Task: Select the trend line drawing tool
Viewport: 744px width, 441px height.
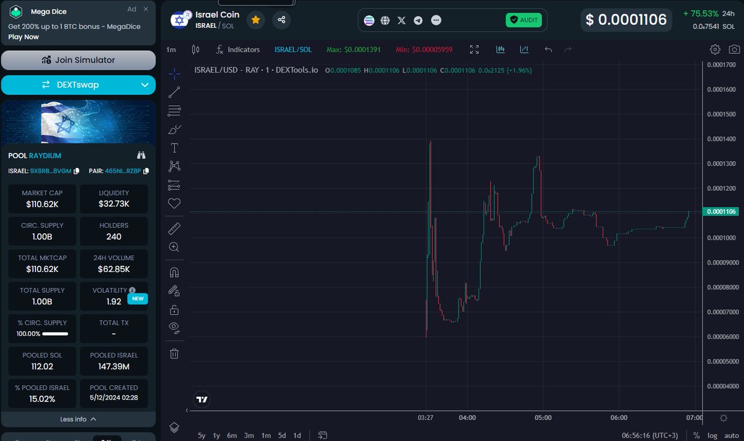Action: coord(174,92)
